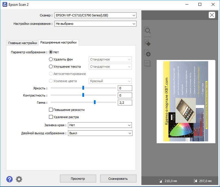This screenshot has width=220, height=187.
Task: Tick the 'Удаление растра' checkbox
Action: tap(51, 117)
